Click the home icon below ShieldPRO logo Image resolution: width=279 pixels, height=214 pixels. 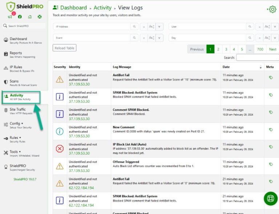click(30, 17)
